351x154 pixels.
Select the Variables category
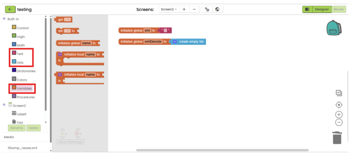coord(24,88)
